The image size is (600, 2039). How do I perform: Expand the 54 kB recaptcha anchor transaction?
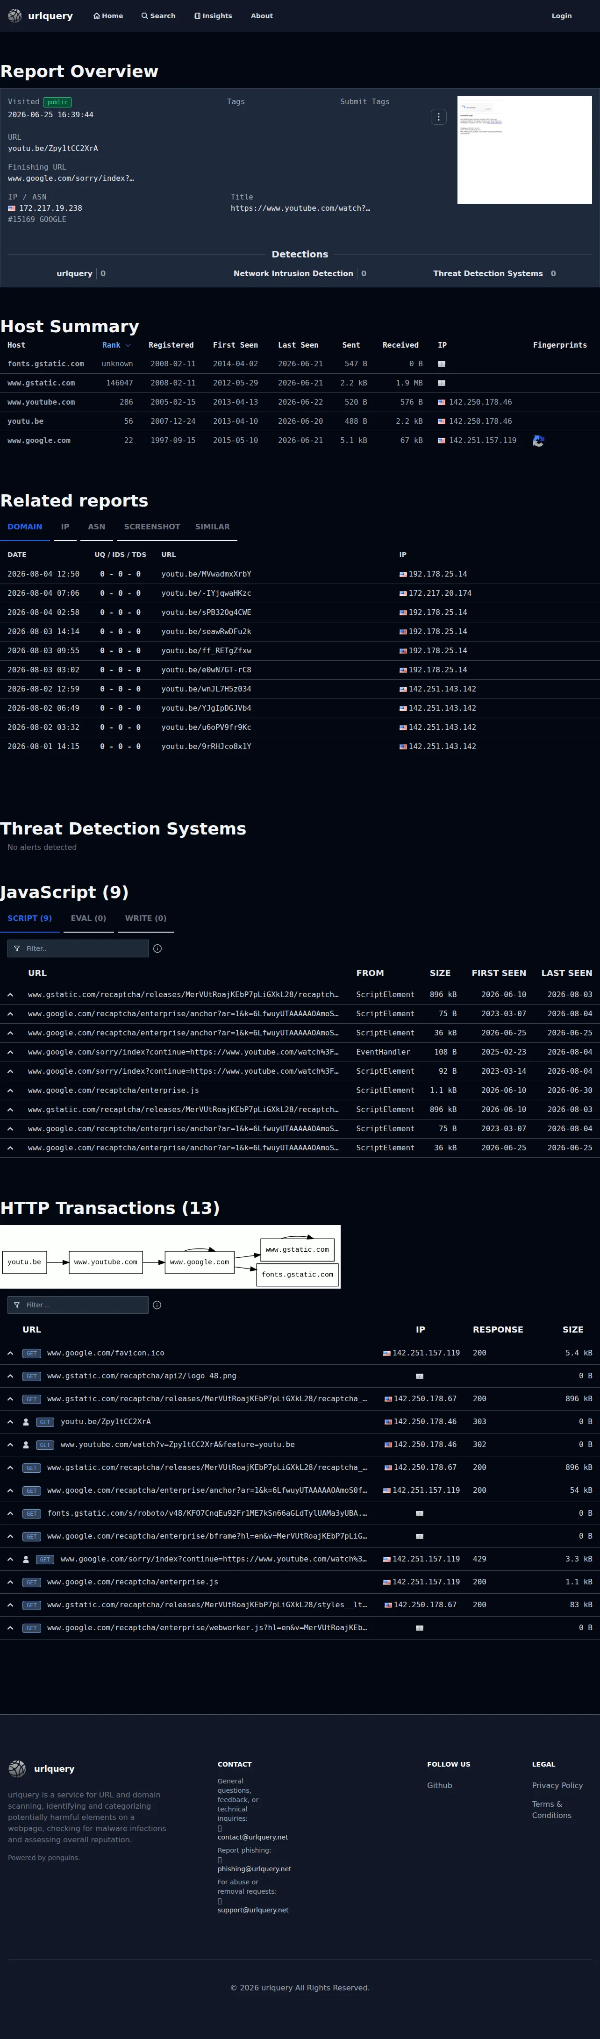10,1490
